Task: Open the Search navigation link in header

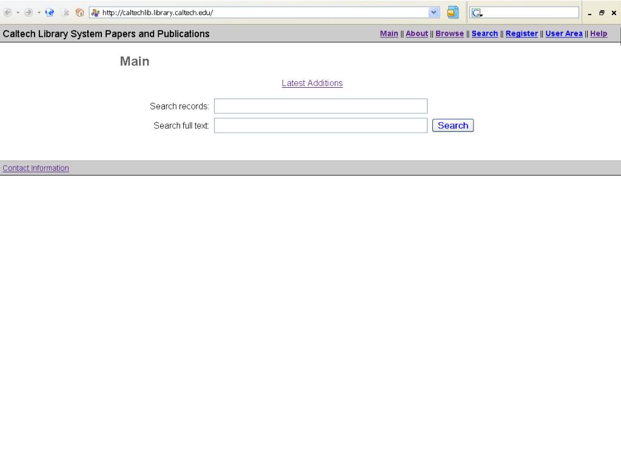Action: (485, 34)
